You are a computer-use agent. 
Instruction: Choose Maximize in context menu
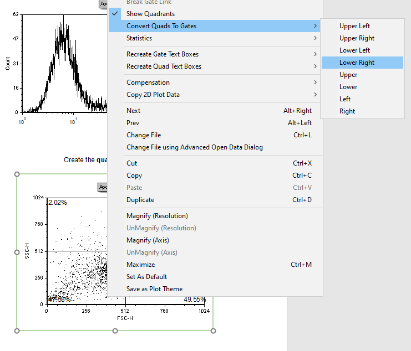pos(215,265)
